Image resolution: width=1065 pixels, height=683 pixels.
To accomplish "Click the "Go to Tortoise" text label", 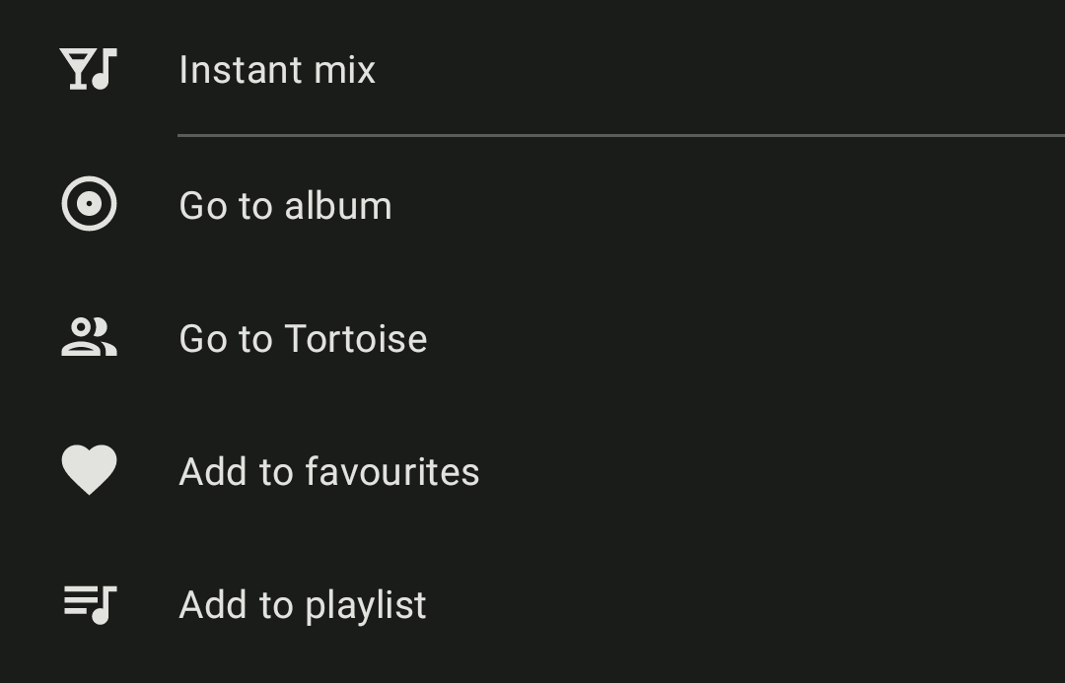I will tap(303, 338).
